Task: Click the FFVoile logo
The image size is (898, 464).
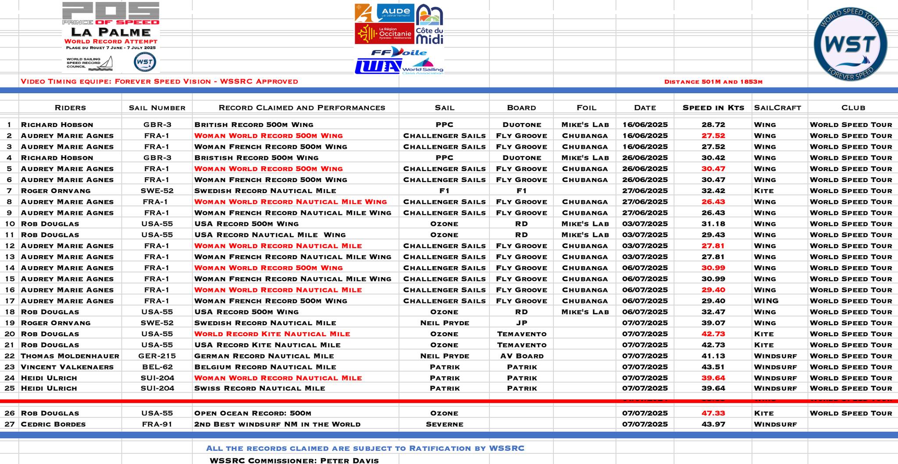Action: [399, 53]
